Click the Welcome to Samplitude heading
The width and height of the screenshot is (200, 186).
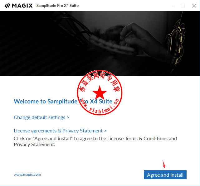[63, 102]
